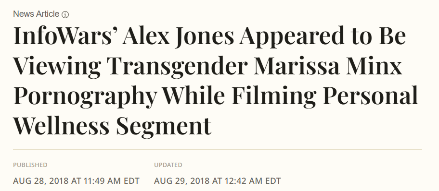Click the divider line below the headline

[218, 149]
